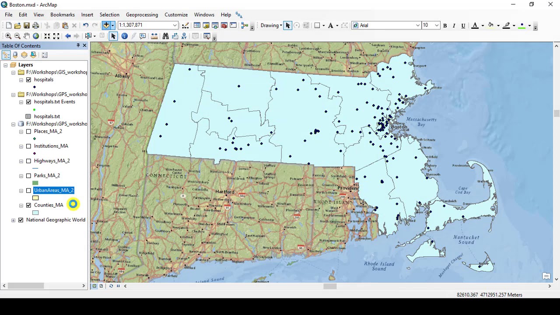Open the Drawing menu button
Viewport: 560px width, 315px height.
coord(271,25)
